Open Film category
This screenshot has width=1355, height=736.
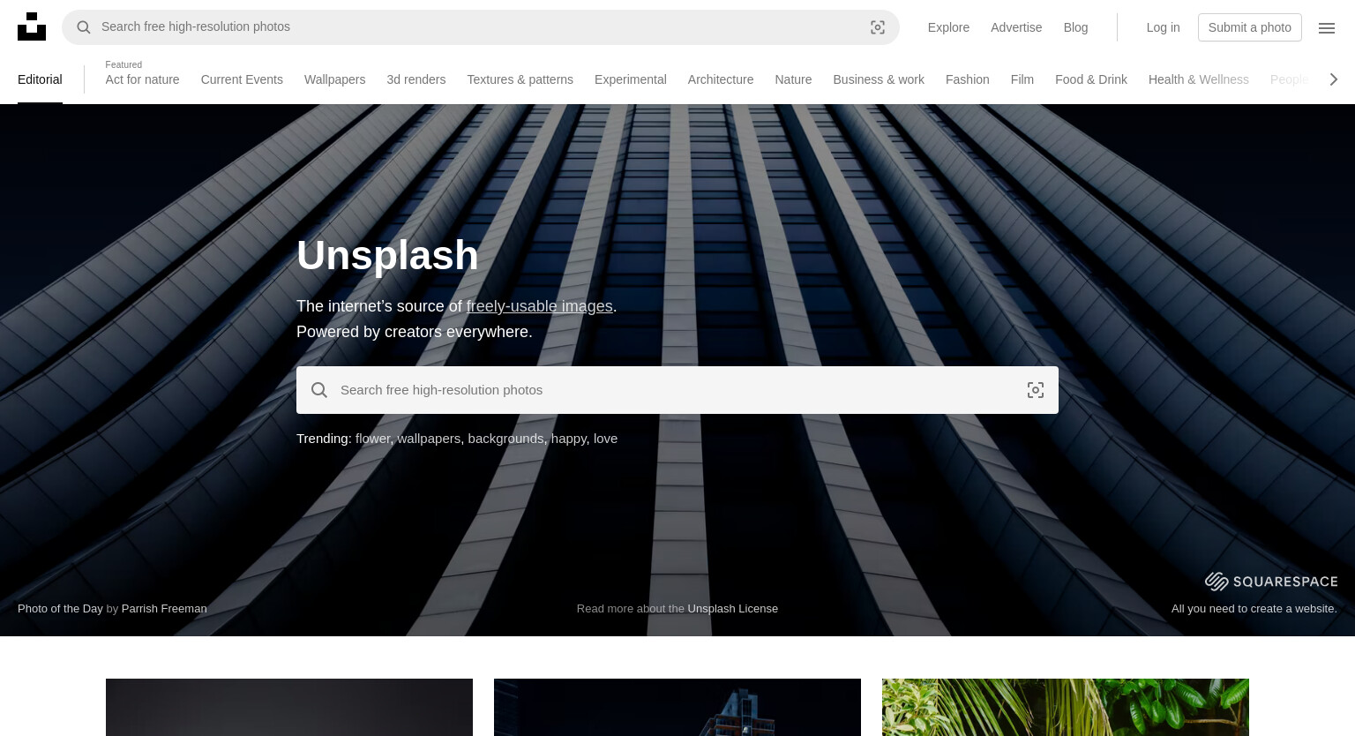coord(1022,79)
